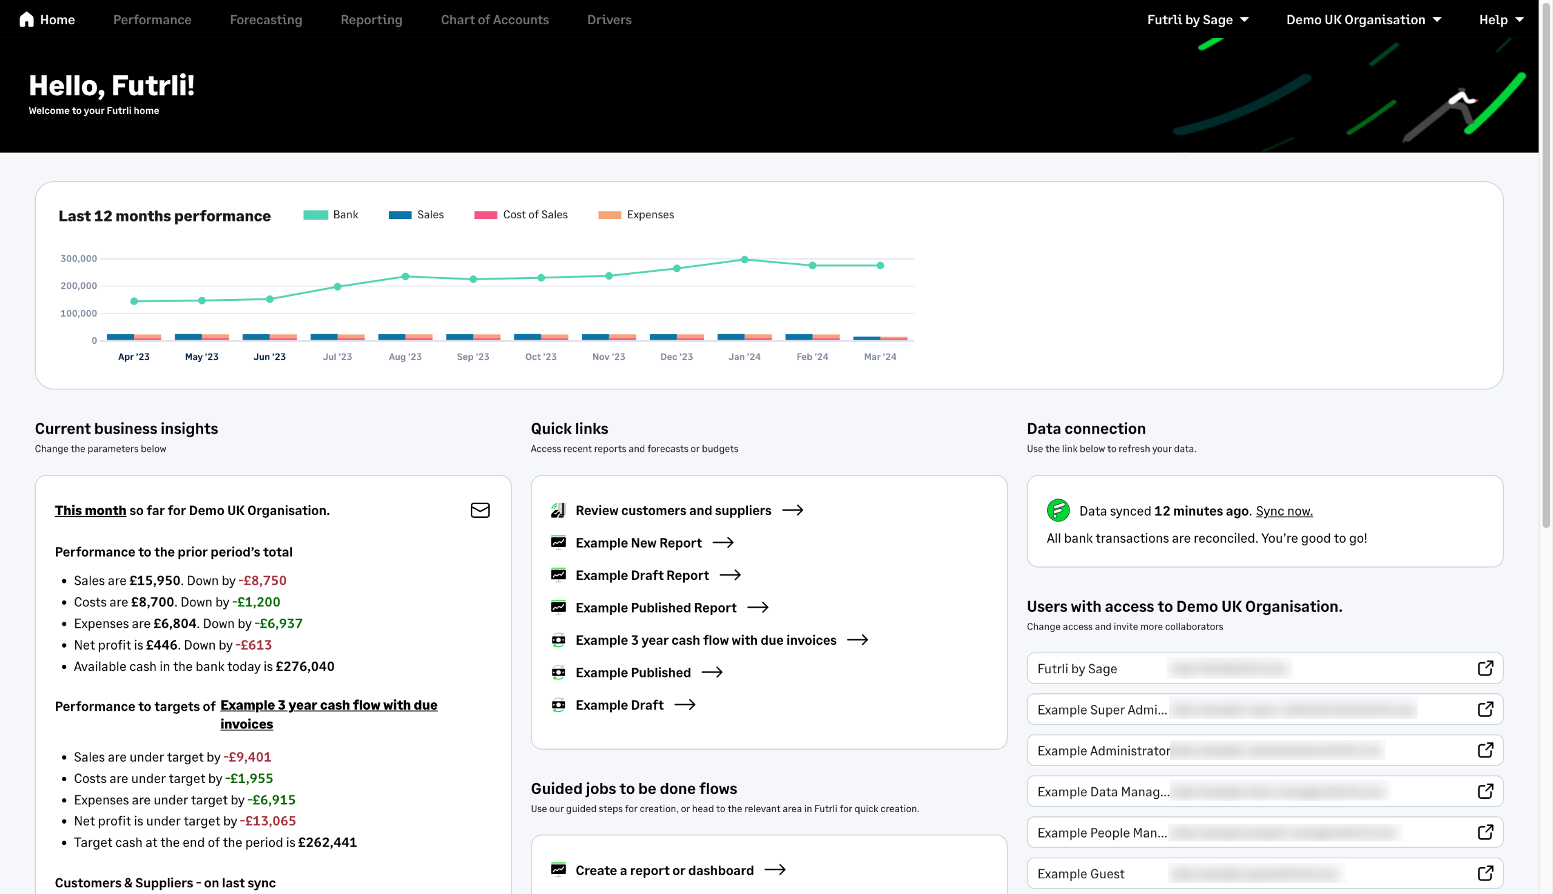Toggle the Bank series in chart legend

coord(331,215)
